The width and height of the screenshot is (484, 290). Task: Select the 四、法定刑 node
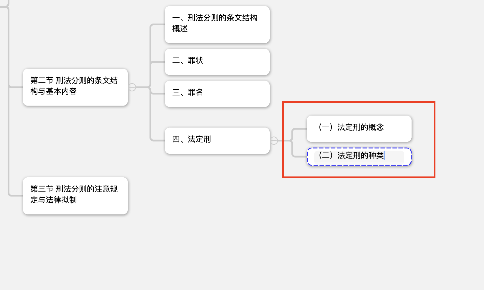217,141
